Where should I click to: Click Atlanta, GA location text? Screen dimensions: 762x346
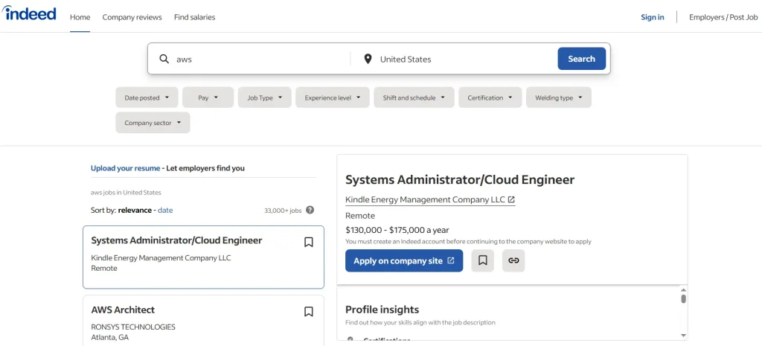110,337
